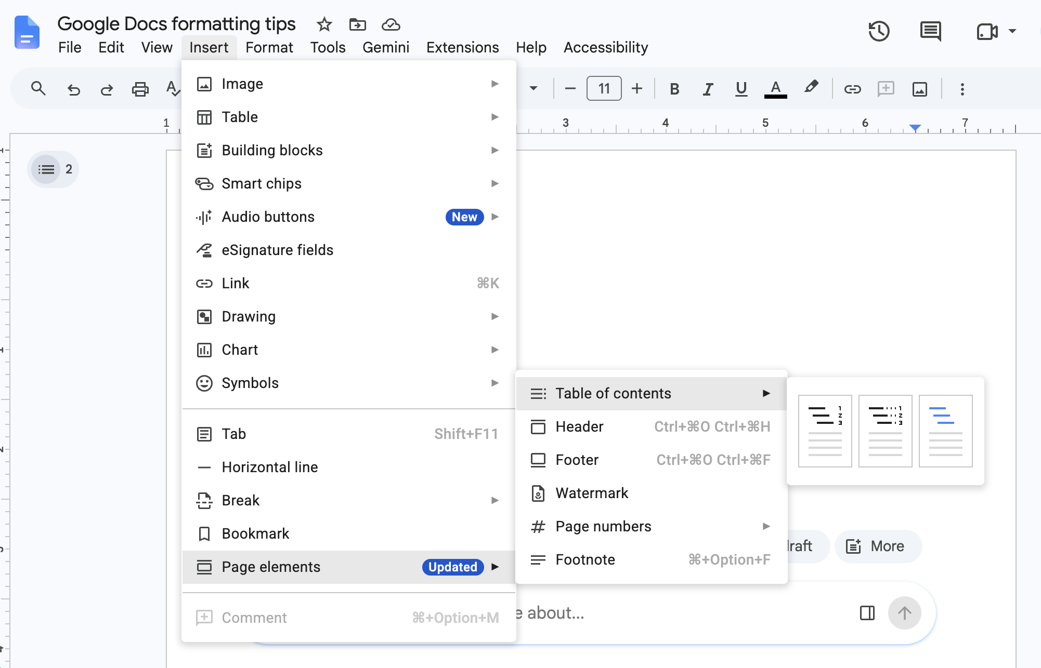The width and height of the screenshot is (1041, 668).
Task: Click the toolbar insert link icon
Action: coord(852,89)
